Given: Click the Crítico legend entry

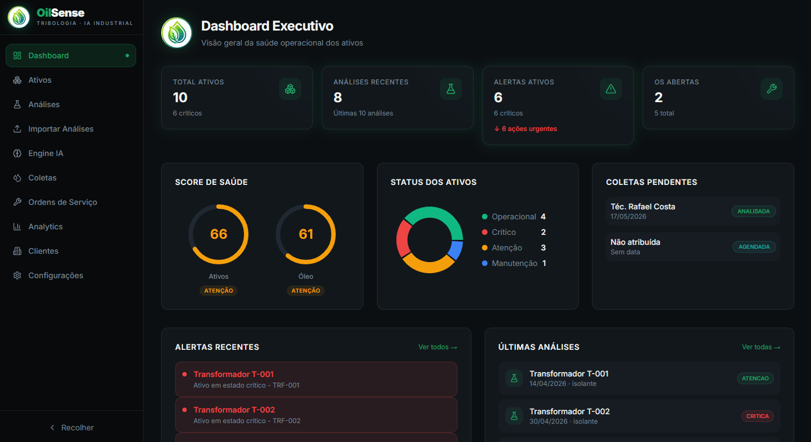Looking at the screenshot, I should [514, 232].
